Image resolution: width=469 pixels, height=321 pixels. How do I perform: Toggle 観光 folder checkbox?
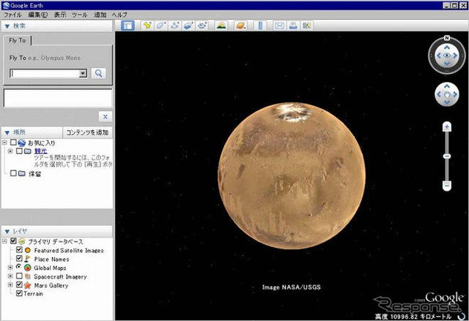19,151
